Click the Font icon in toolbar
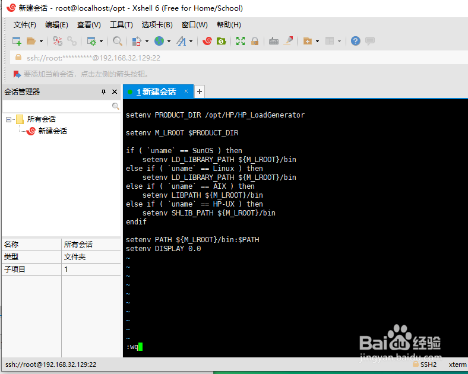The image size is (468, 374). click(x=181, y=41)
